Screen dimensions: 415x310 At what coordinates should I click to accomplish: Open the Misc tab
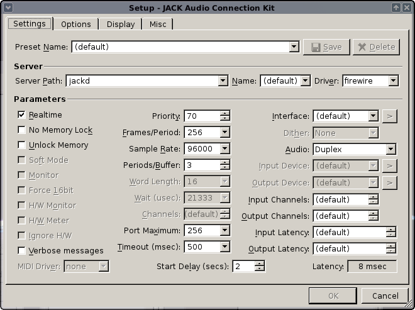pos(158,25)
